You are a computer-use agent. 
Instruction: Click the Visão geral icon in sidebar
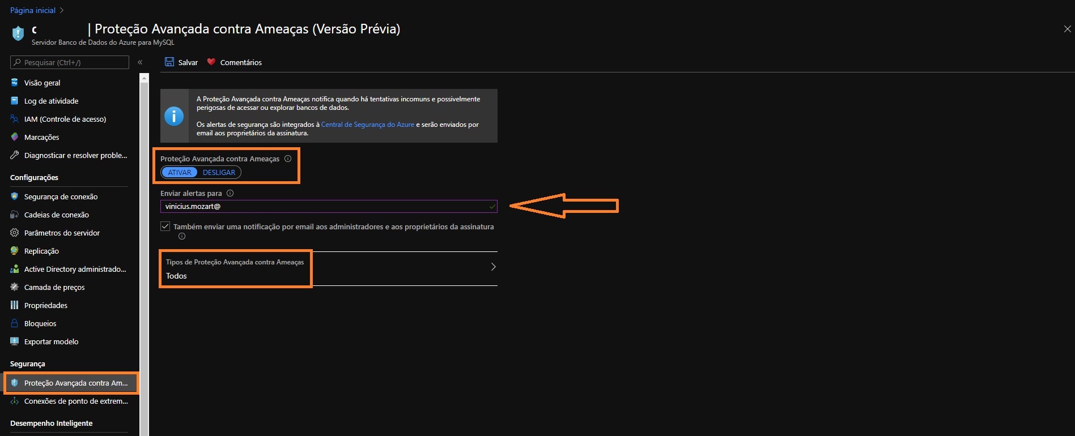click(15, 82)
